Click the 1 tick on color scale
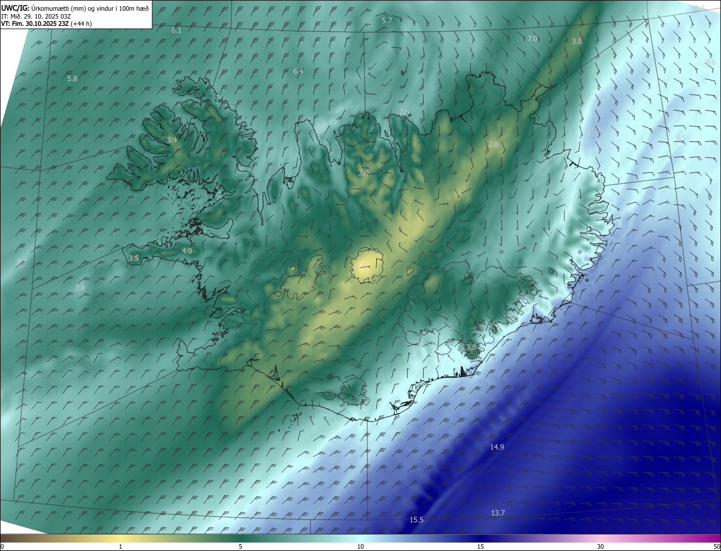This screenshot has height=551, width=721. 121,546
